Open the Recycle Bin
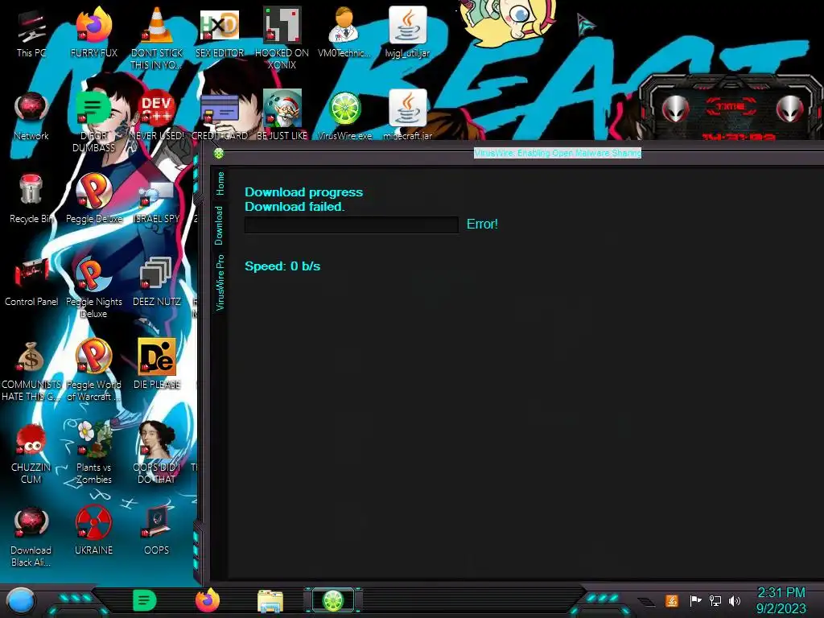 [31, 199]
